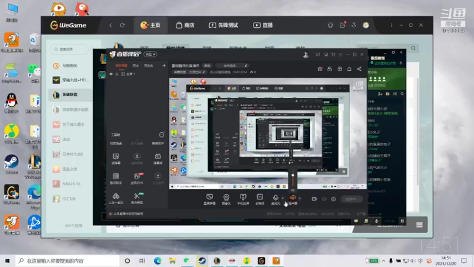This screenshot has width=474, height=267.
Task: Switch to the second scene tab
Action: coord(136,65)
